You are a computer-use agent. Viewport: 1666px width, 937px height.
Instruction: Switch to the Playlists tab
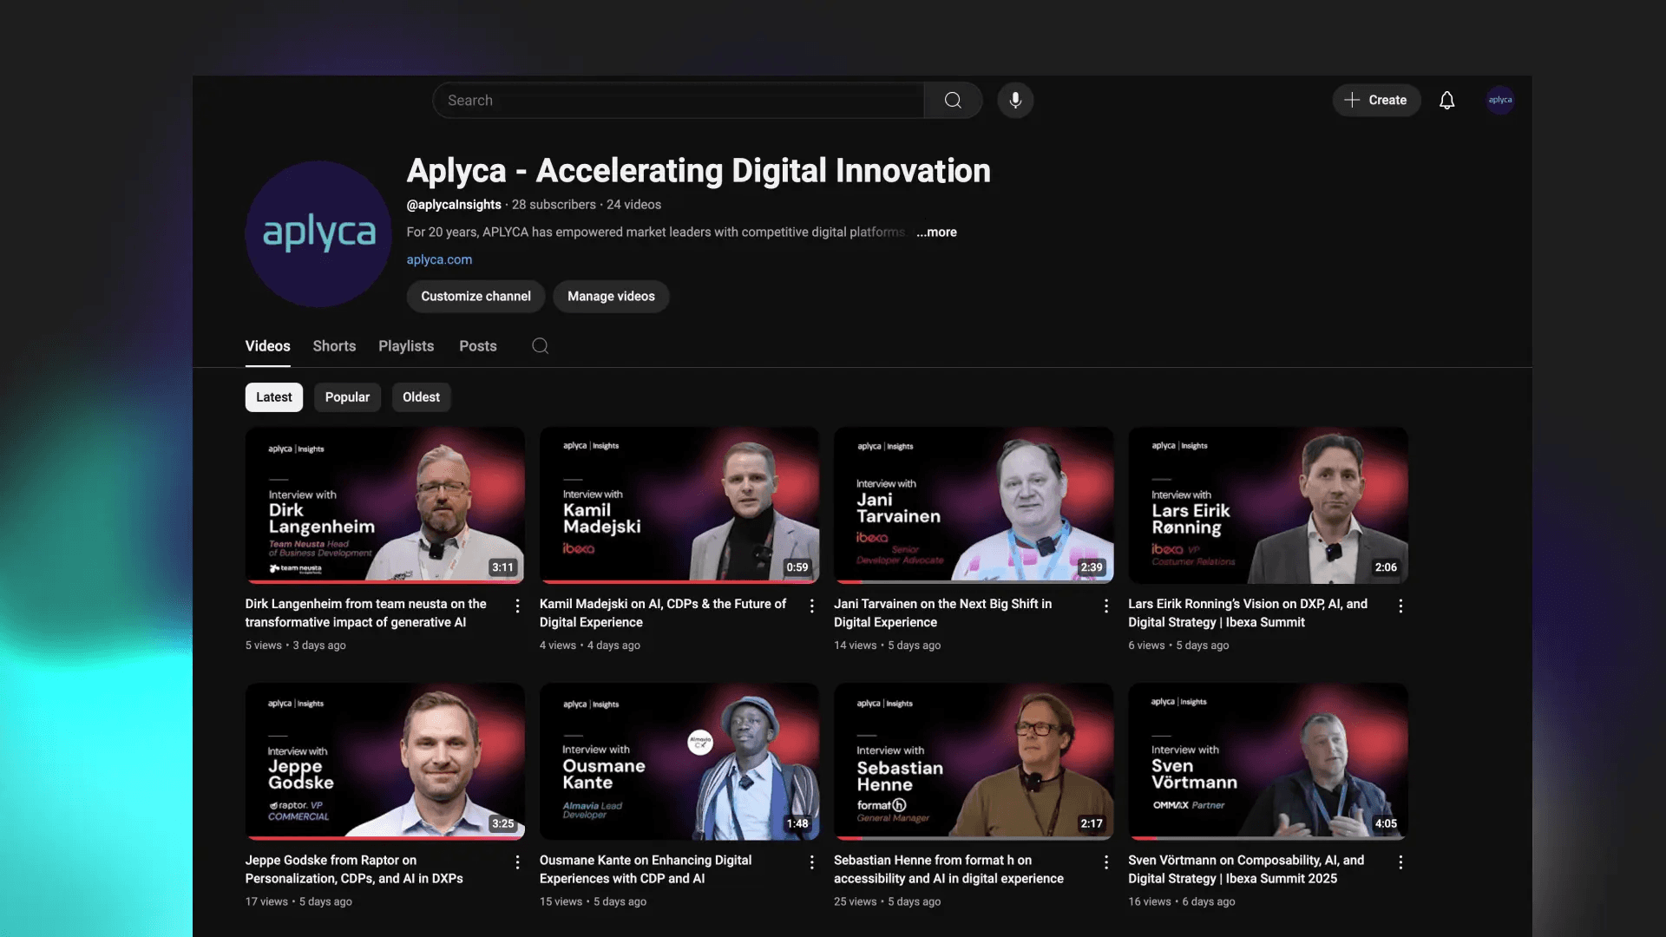click(405, 346)
